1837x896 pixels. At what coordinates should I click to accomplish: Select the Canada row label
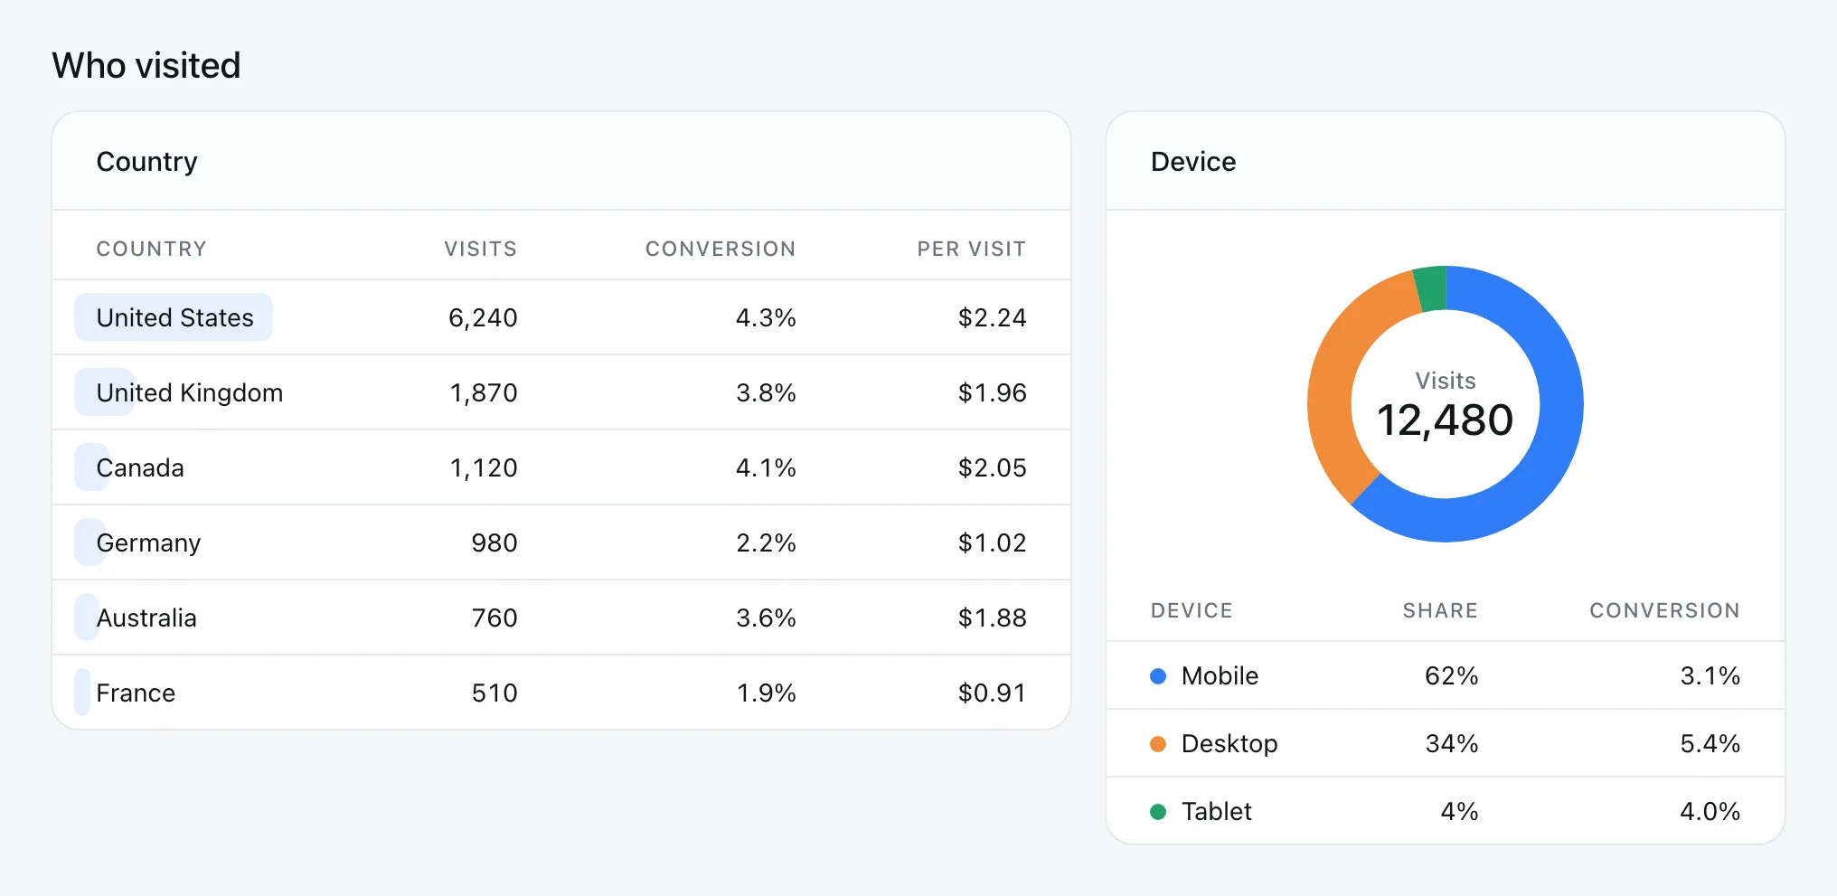point(140,467)
